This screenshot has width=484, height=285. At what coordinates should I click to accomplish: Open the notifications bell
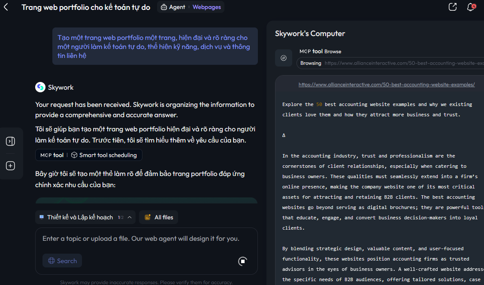[x=471, y=7]
